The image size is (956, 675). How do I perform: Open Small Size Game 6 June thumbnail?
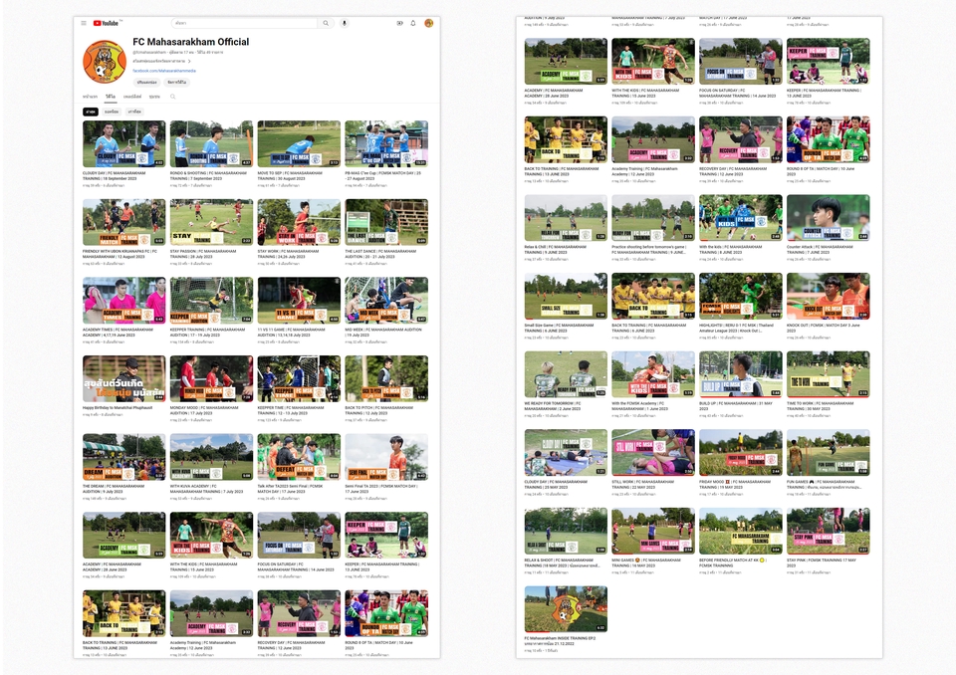566,297
